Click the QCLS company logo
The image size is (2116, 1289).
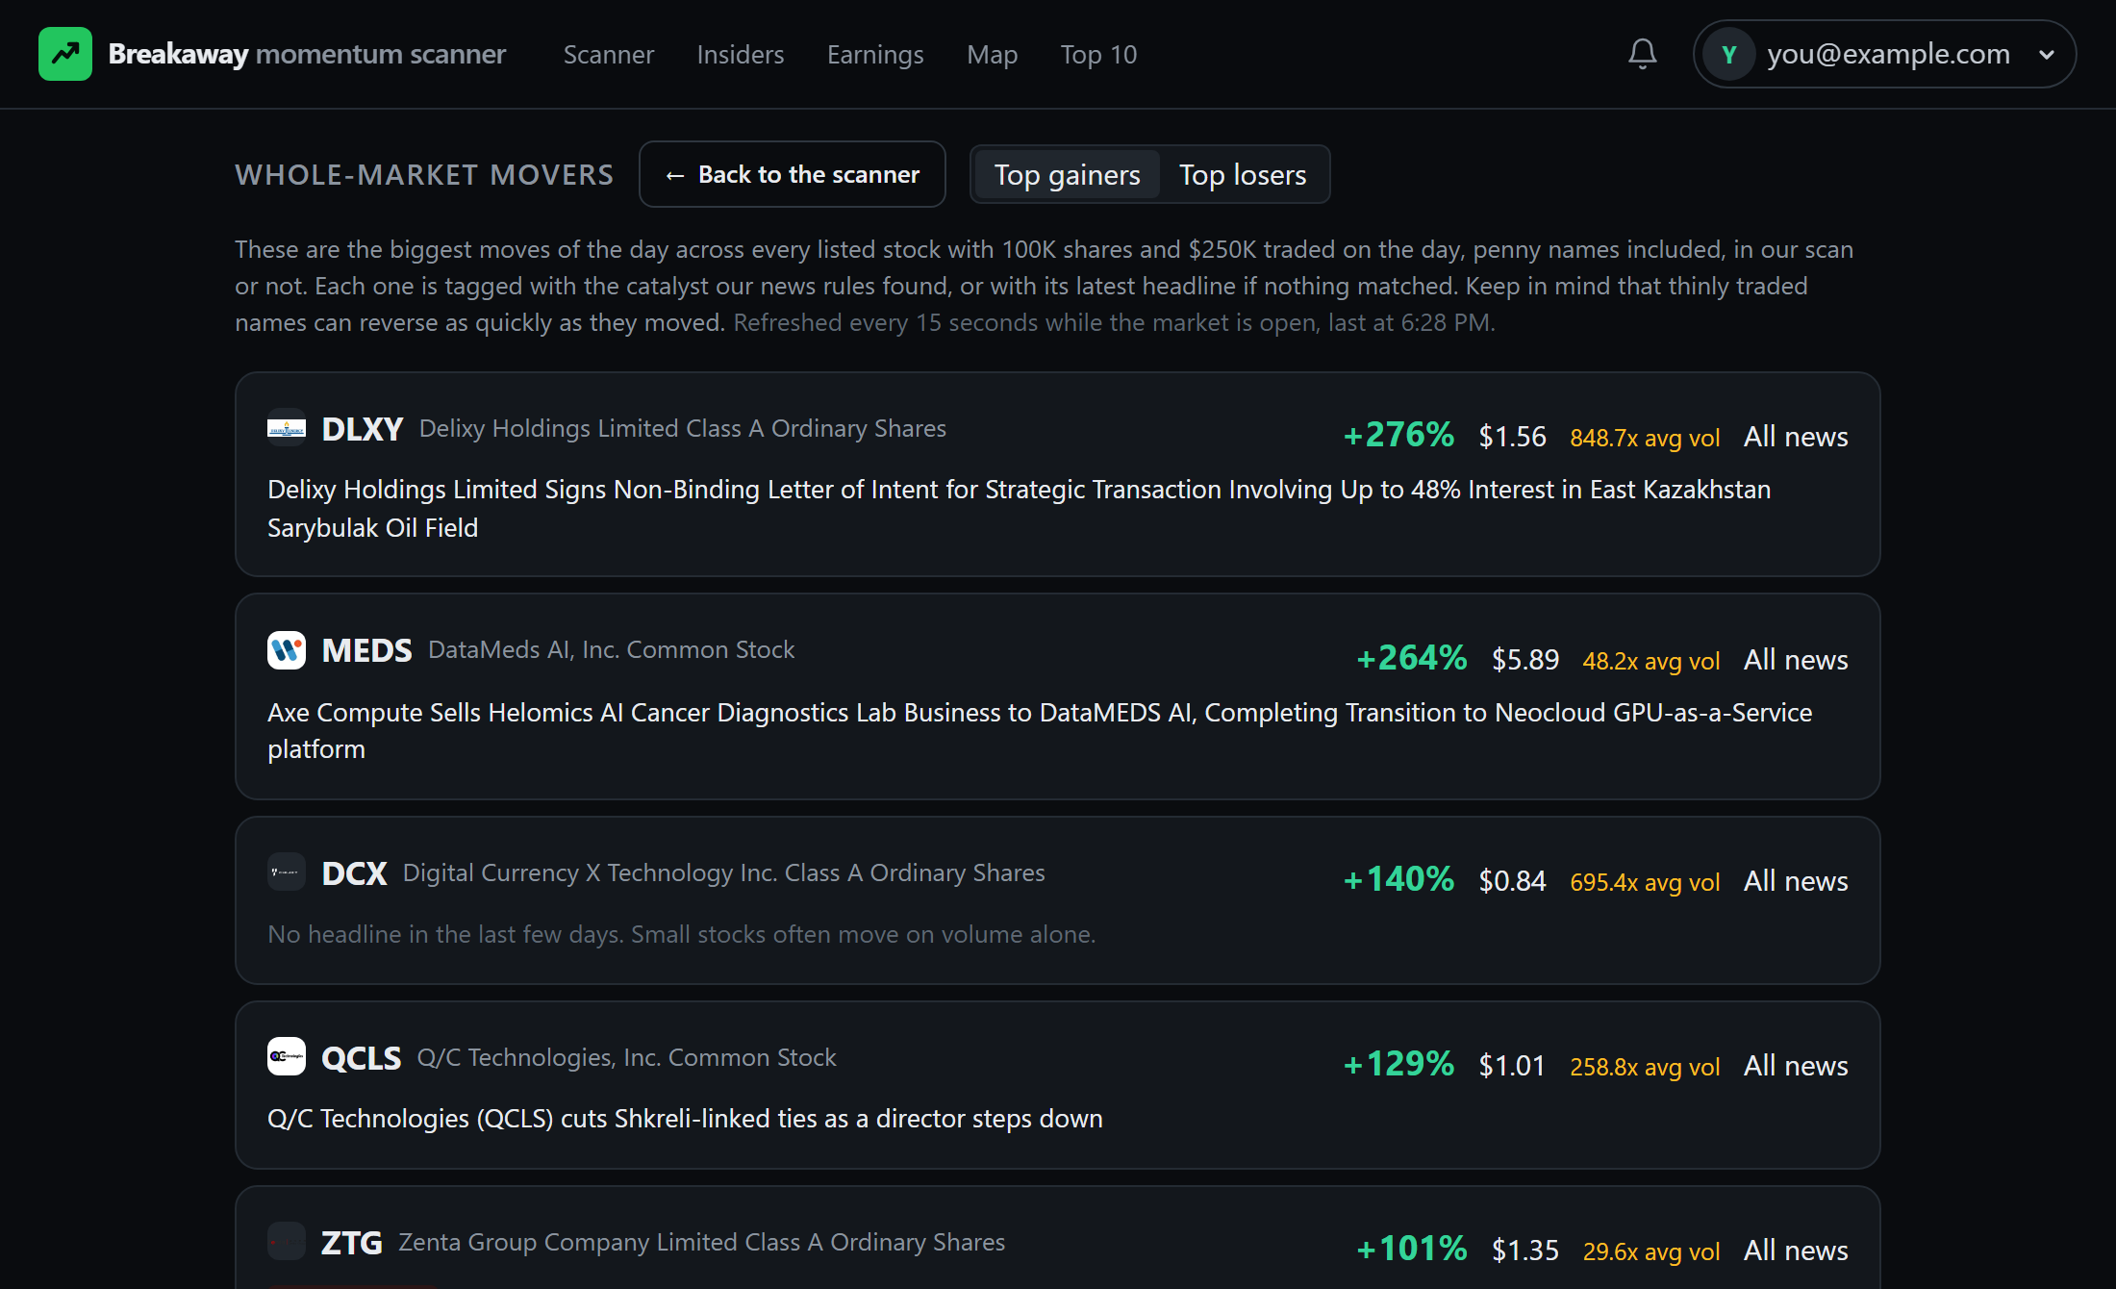pos(287,1057)
